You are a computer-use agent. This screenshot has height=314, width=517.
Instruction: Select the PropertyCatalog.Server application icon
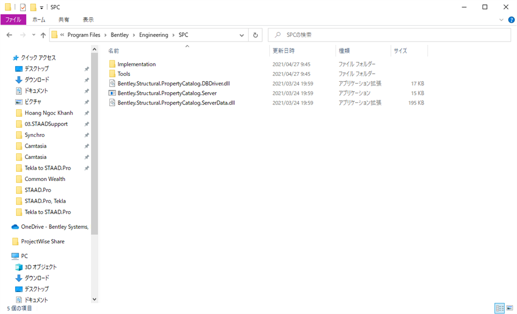pyautogui.click(x=112, y=93)
